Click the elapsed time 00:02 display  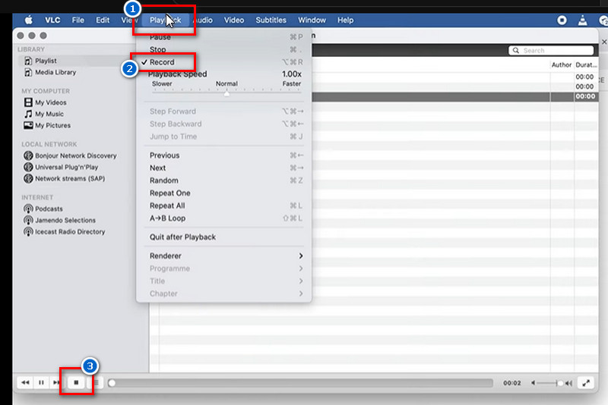pos(511,383)
